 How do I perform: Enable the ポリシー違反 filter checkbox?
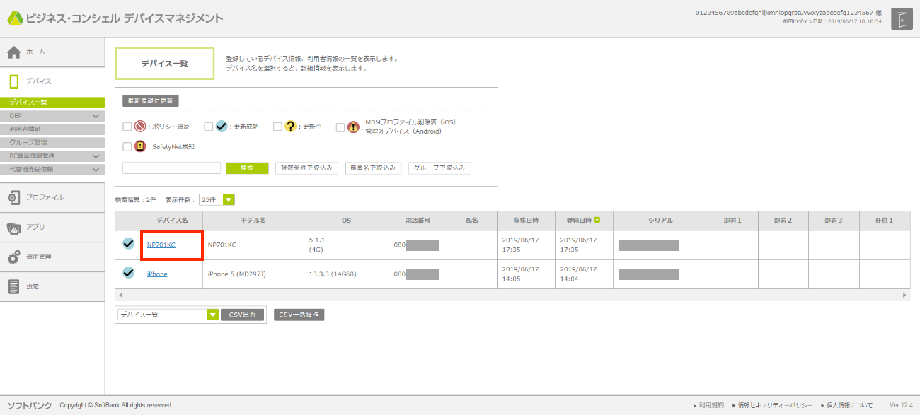[x=127, y=127]
